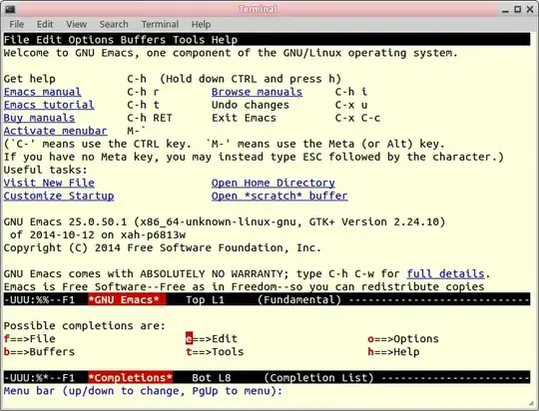
Task: Click the Copyright (C) 2014 line
Action: [x=163, y=247]
